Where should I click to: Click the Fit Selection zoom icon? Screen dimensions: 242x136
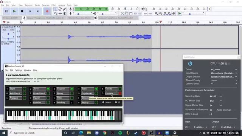[165, 14]
